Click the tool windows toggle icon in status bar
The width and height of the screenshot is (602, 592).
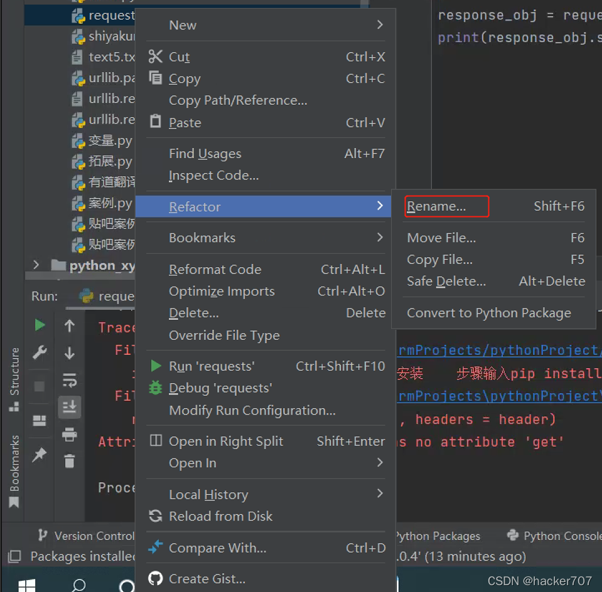point(14,556)
